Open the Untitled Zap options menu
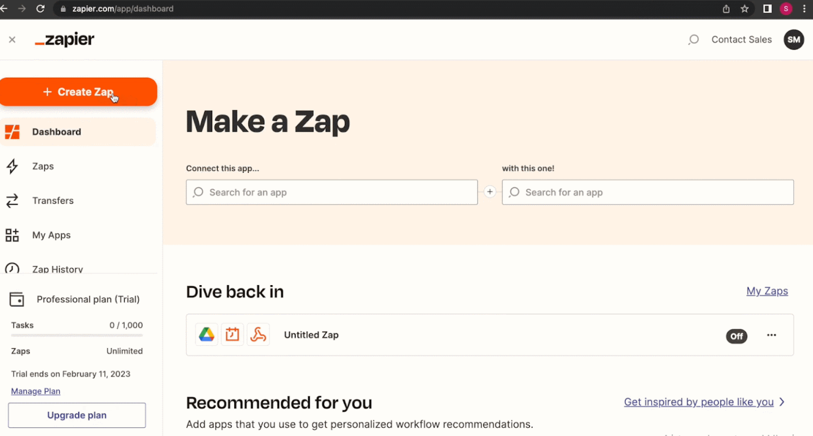Screen dimensions: 813x436 click(x=771, y=335)
